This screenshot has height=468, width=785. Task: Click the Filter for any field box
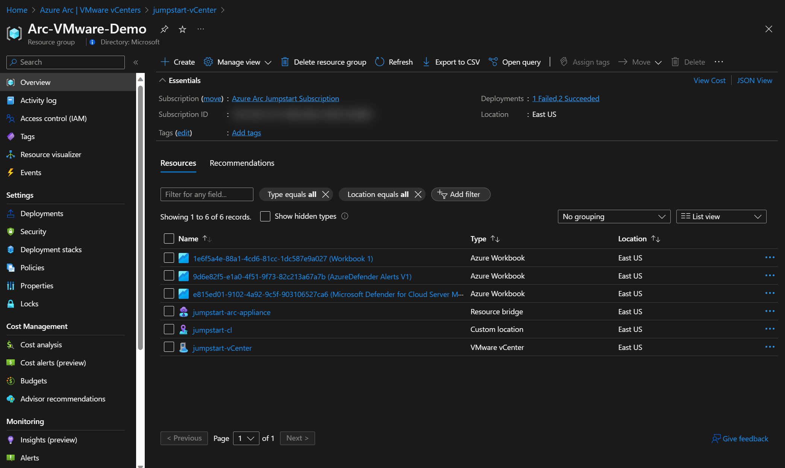point(207,194)
